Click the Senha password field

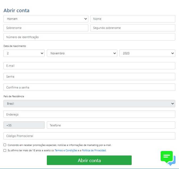(89, 77)
